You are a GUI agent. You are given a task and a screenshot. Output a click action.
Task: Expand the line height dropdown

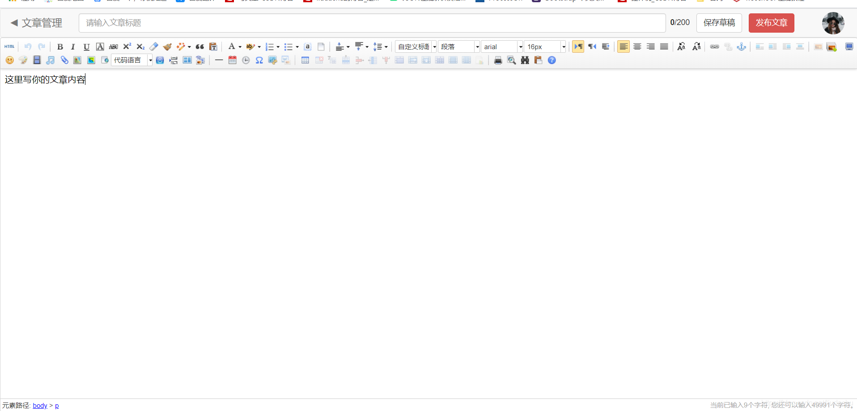(386, 47)
